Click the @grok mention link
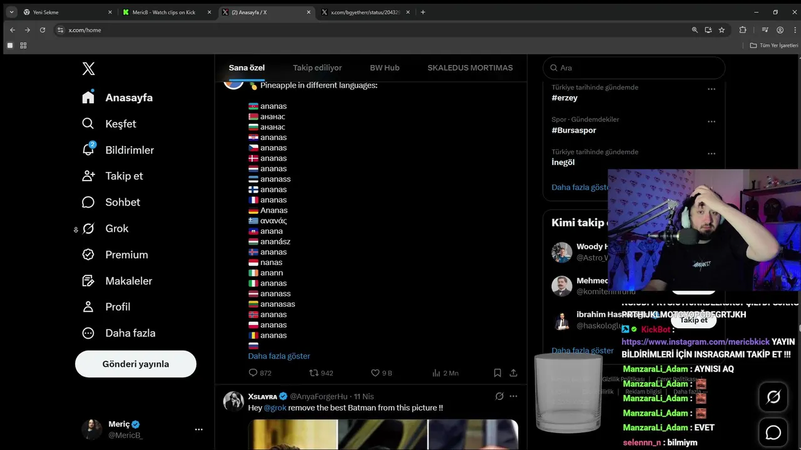Image resolution: width=801 pixels, height=450 pixels. click(x=275, y=407)
